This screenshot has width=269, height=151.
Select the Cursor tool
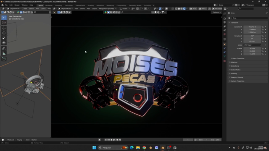tap(4, 23)
